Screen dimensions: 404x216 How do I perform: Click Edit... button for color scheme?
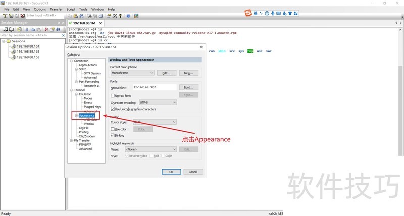[x=167, y=73]
